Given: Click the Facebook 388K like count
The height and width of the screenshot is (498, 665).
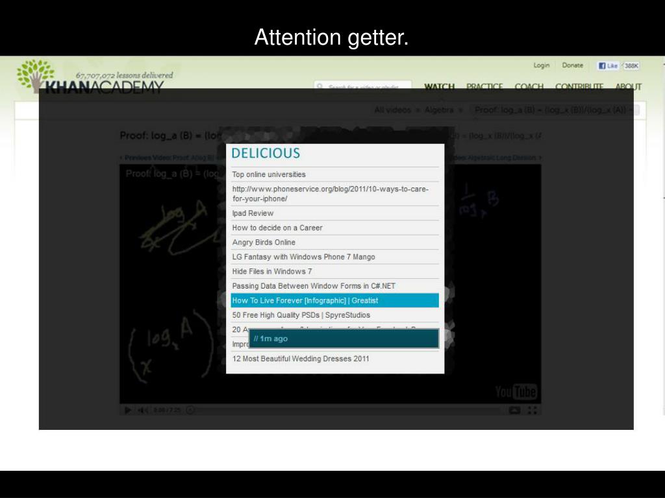Looking at the screenshot, I should 631,65.
